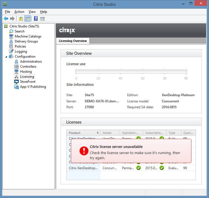209x198 pixels.
Task: Click the Citrix Studio title bar app icon
Action: click(5, 4)
